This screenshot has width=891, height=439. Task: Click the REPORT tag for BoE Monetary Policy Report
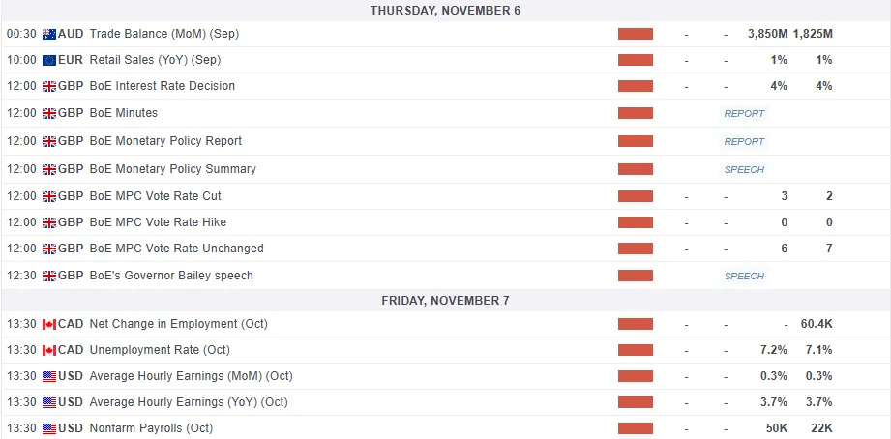744,141
